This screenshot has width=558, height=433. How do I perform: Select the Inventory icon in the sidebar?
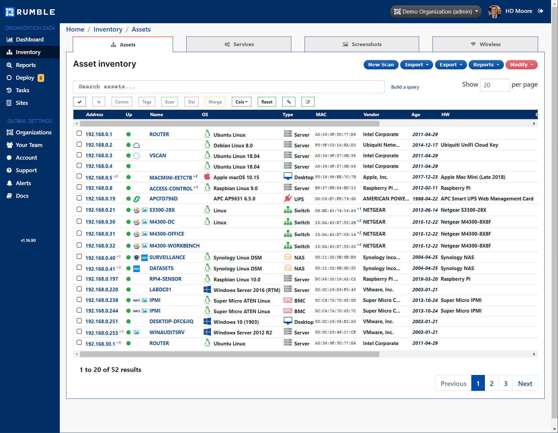(x=9, y=52)
